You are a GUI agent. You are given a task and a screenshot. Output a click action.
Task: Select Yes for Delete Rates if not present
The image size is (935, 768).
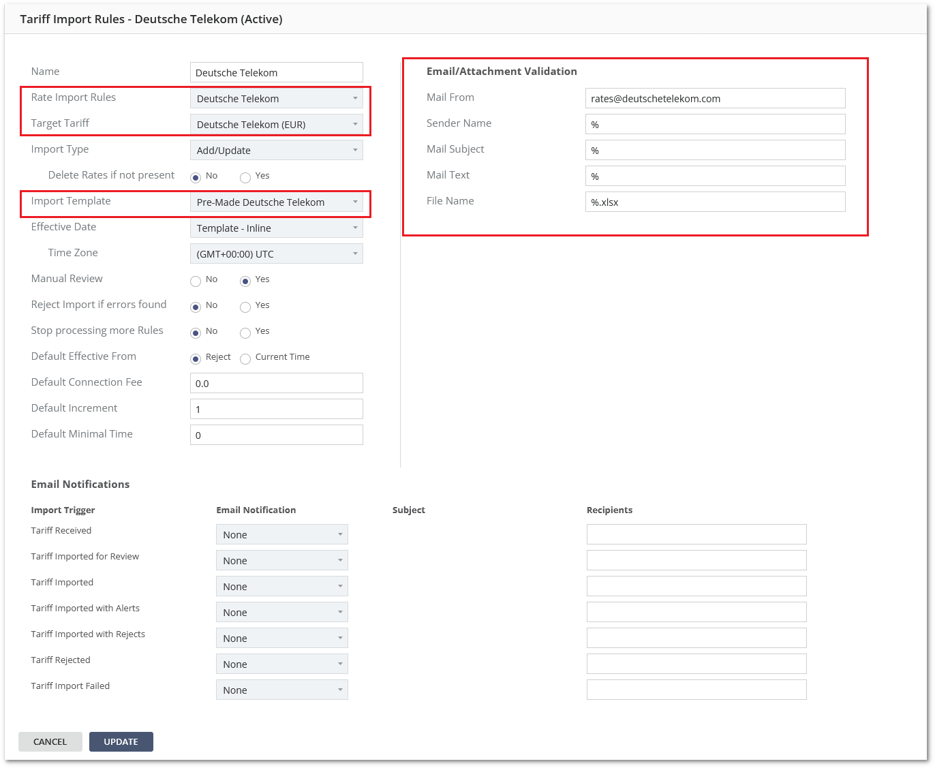(245, 178)
